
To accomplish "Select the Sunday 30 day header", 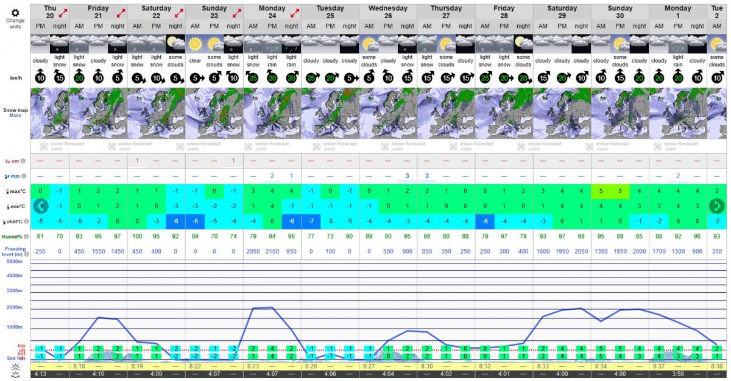I will tap(620, 12).
